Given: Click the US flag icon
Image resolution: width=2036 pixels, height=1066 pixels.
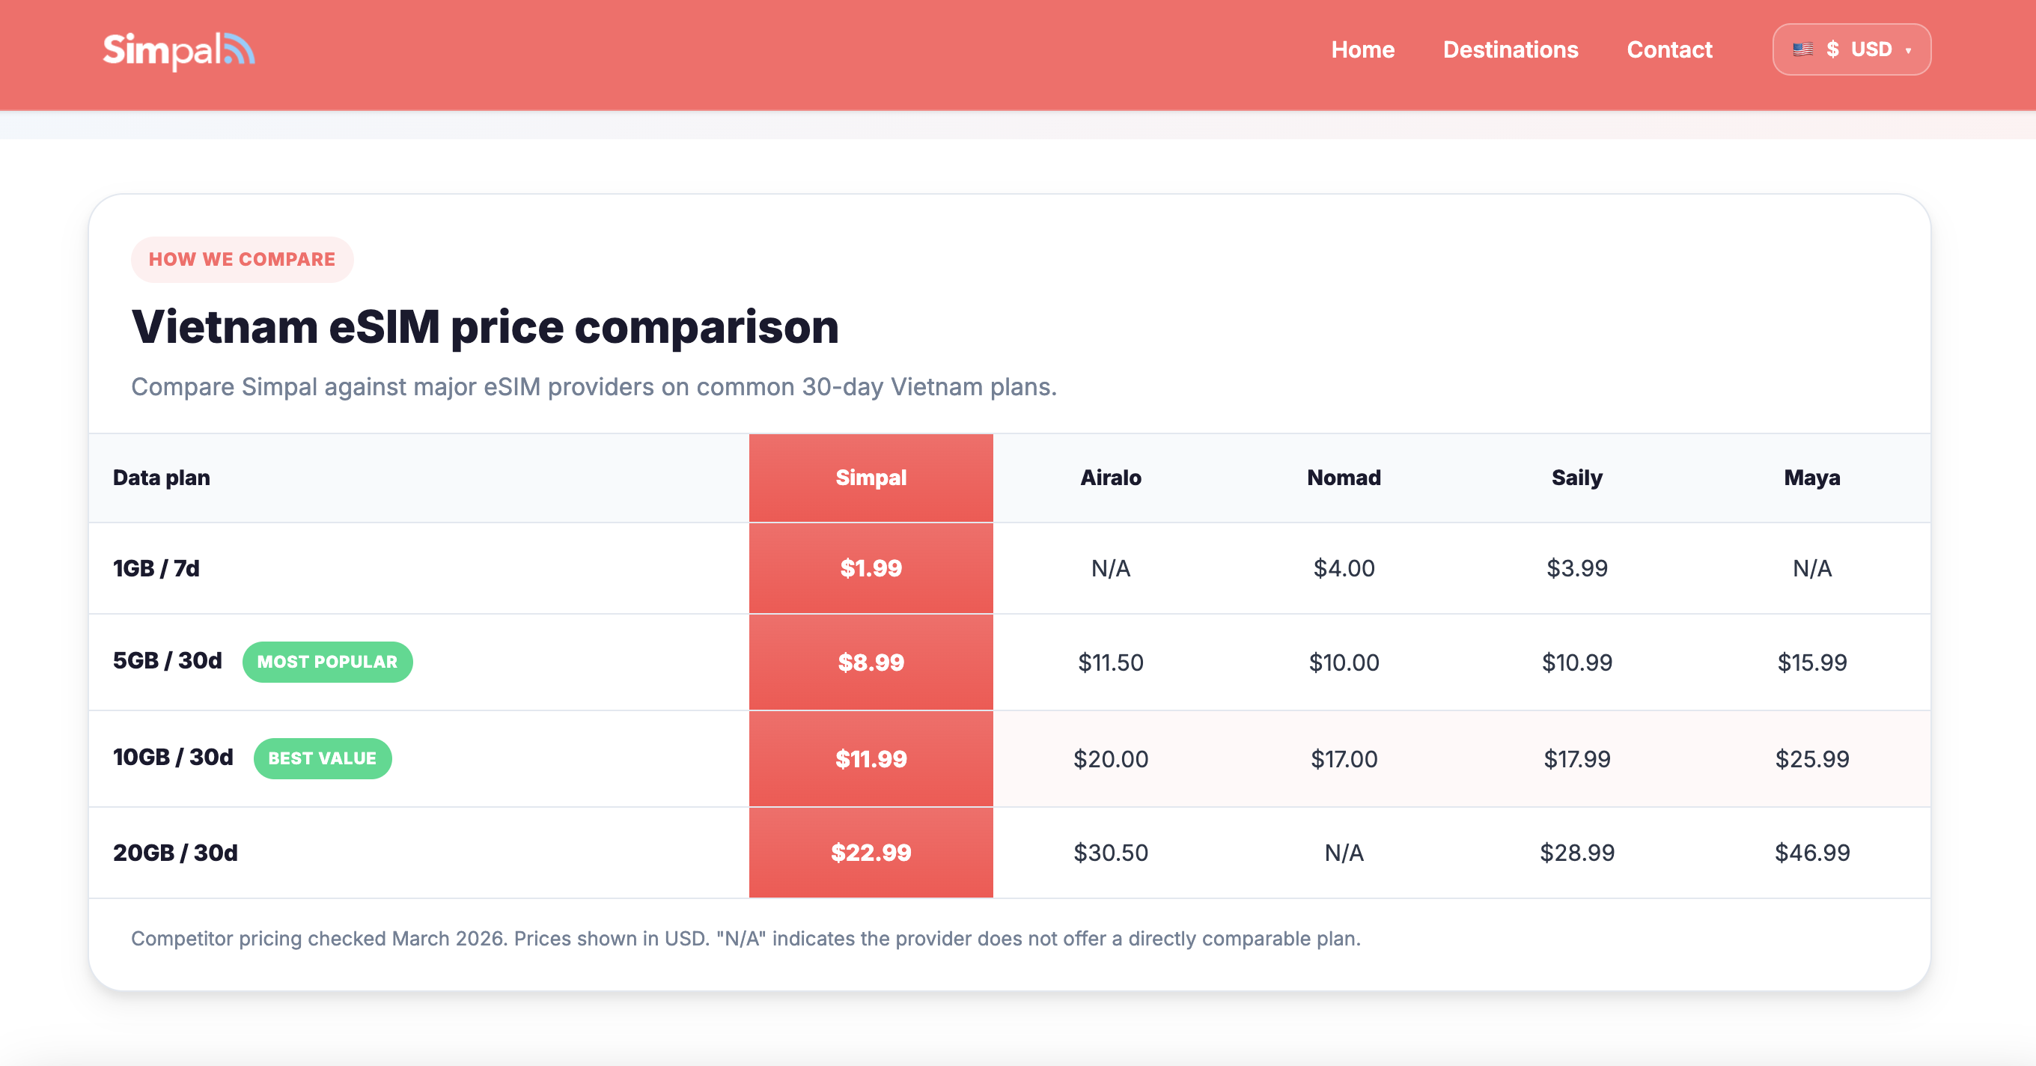Looking at the screenshot, I should coord(1803,50).
